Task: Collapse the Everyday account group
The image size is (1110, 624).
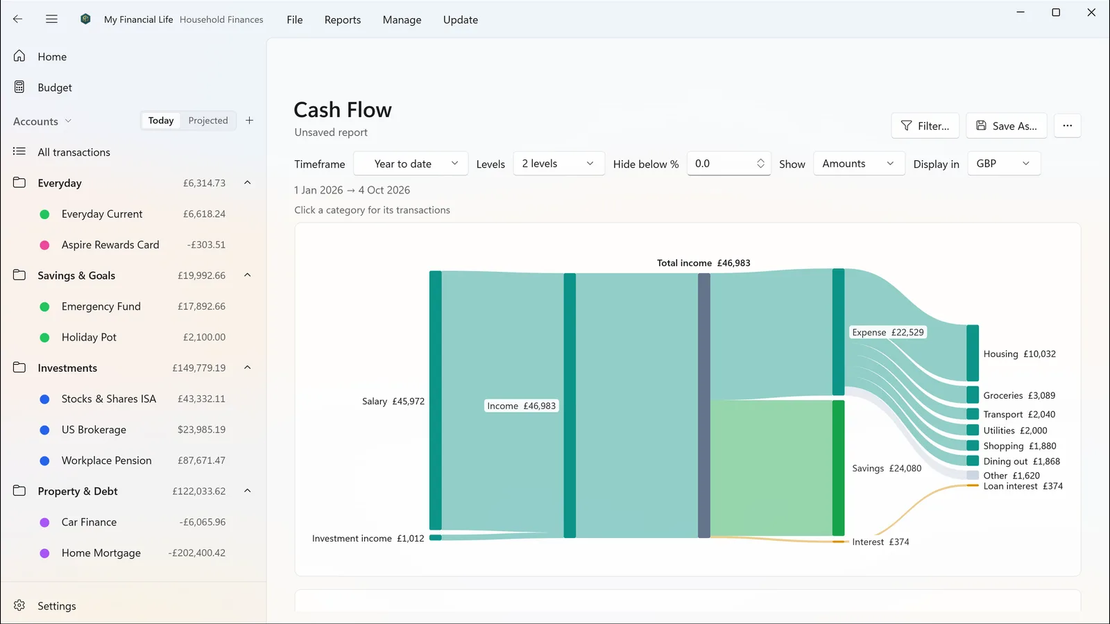Action: 248,183
